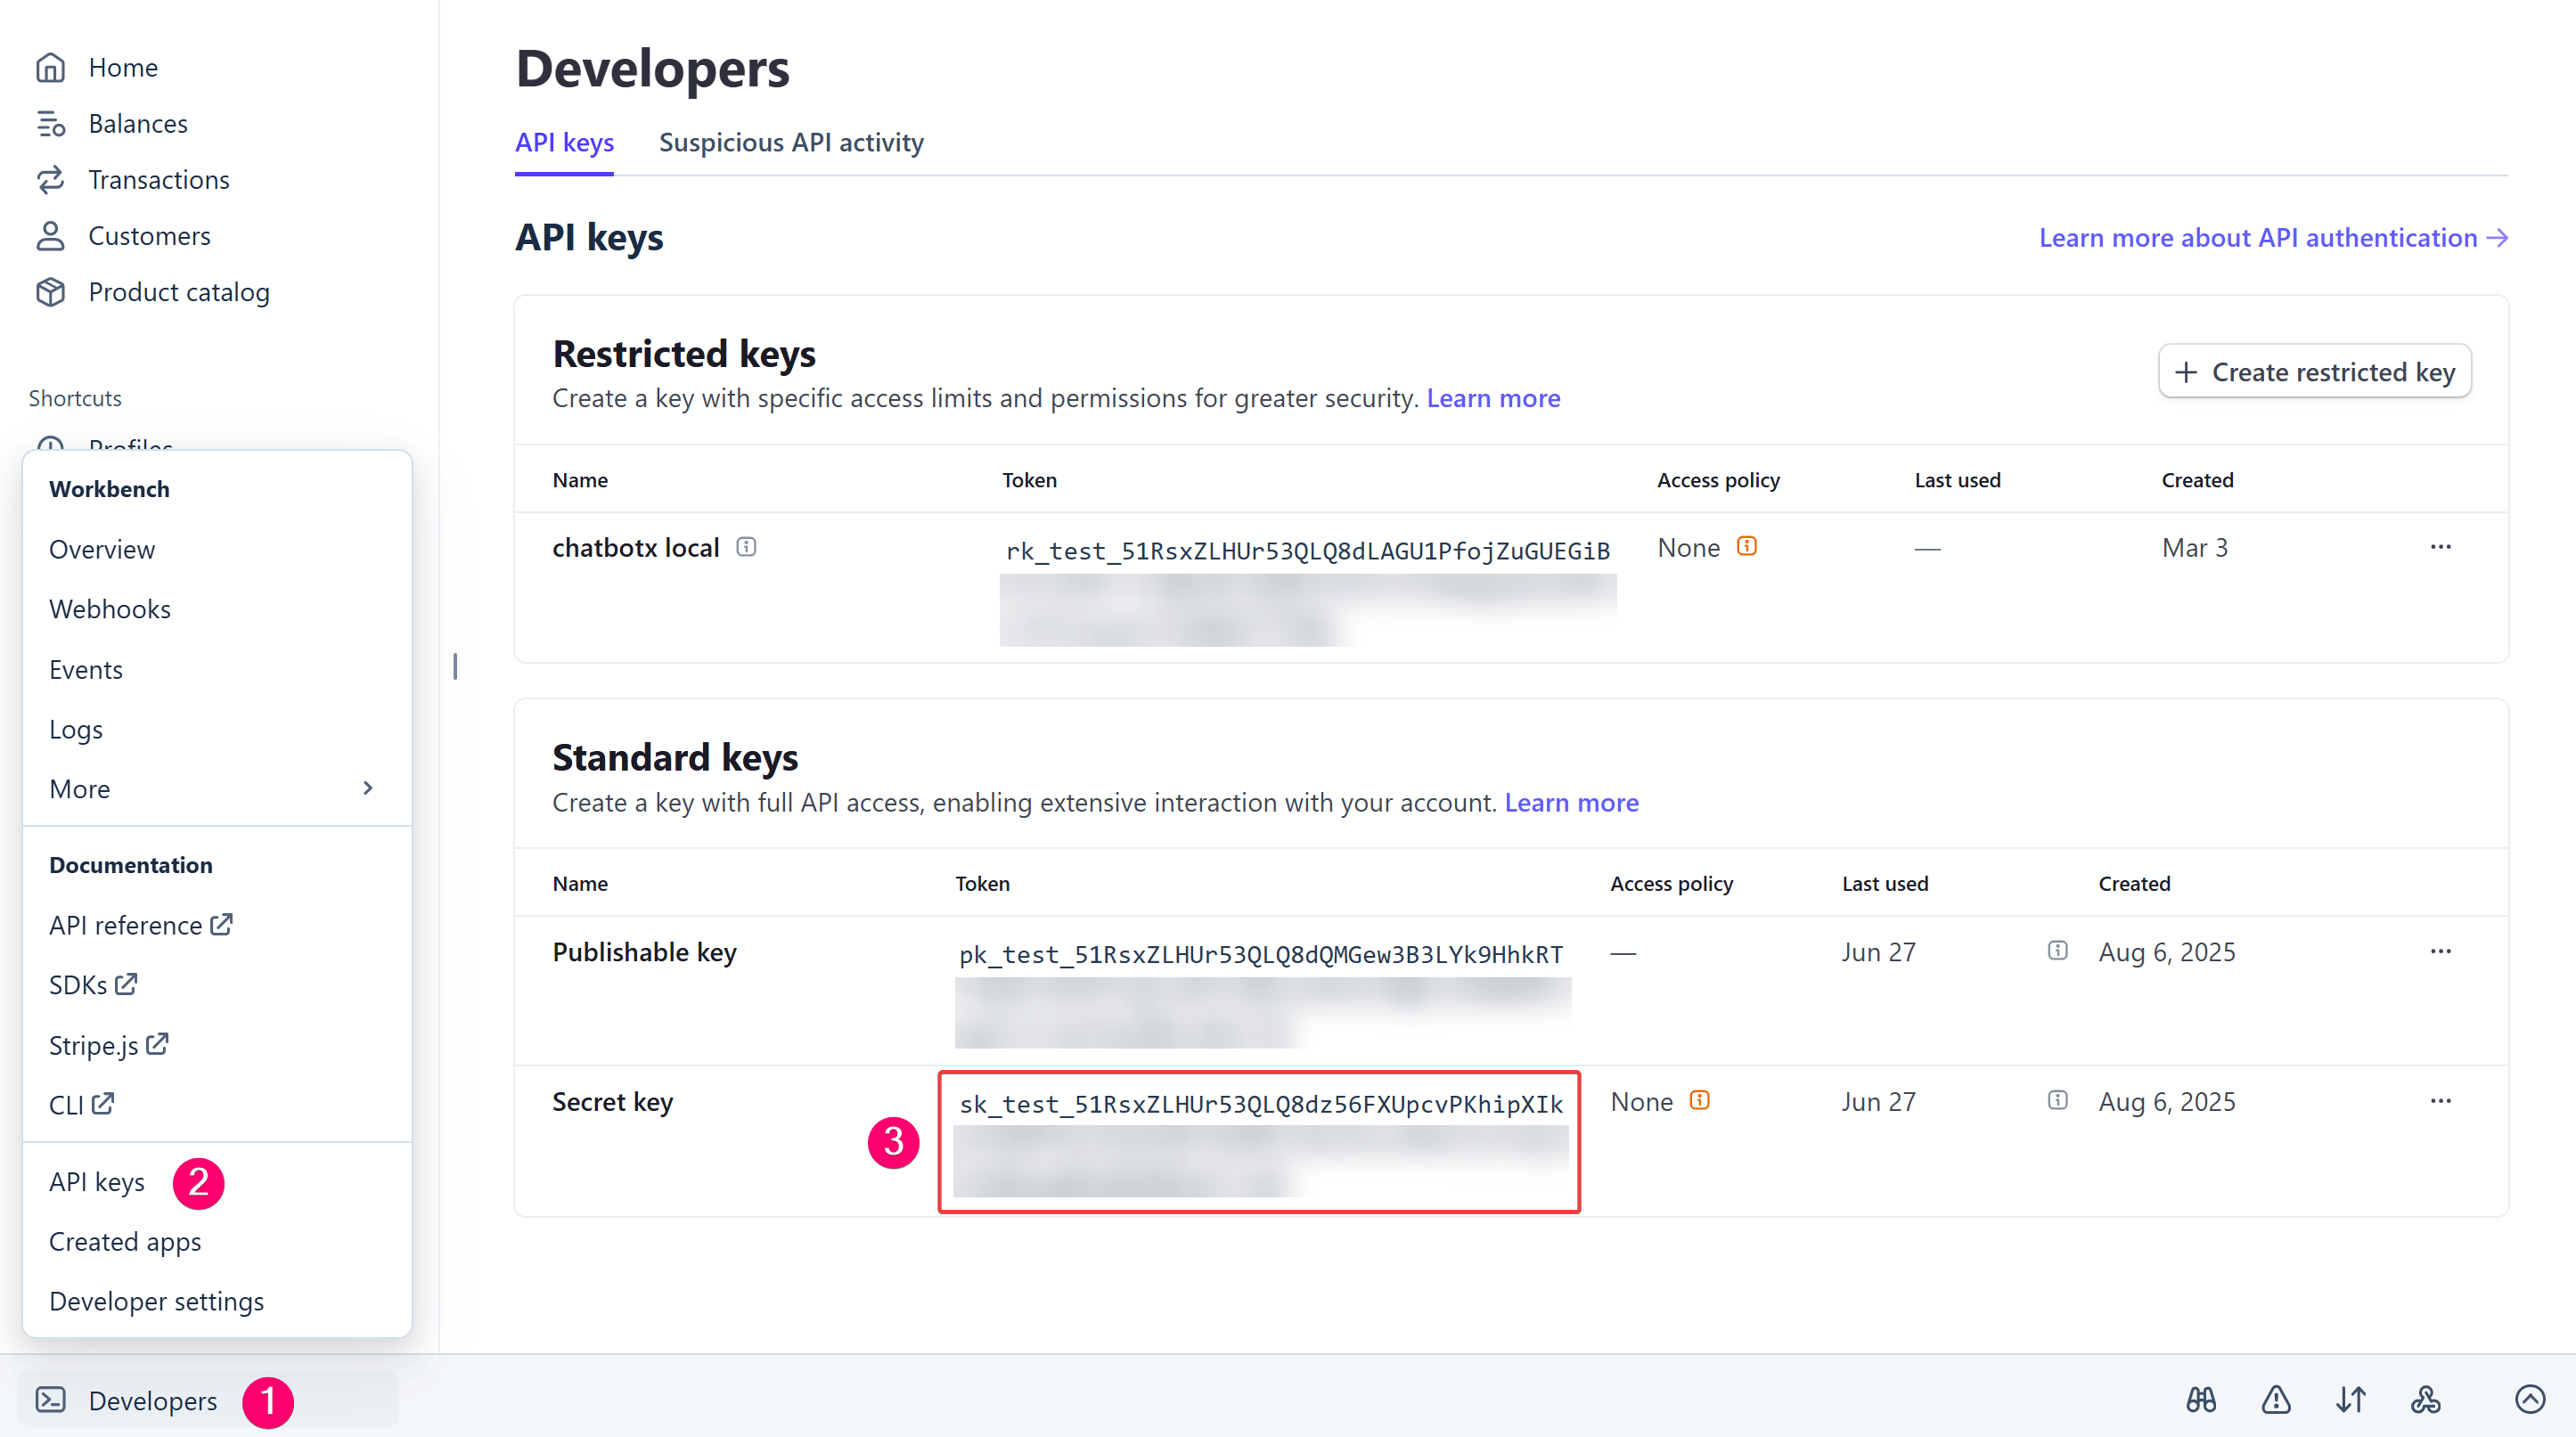Open Learn more link under Standard keys
The height and width of the screenshot is (1437, 2576).
[x=1571, y=802]
